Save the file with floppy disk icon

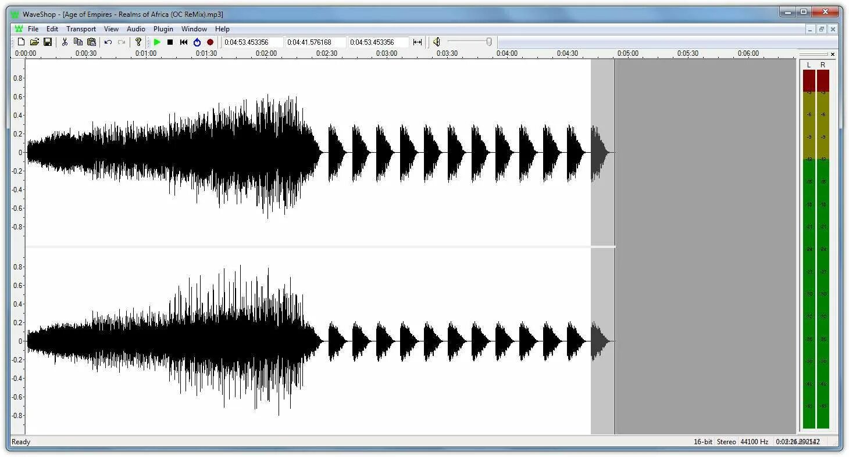pyautogui.click(x=48, y=42)
